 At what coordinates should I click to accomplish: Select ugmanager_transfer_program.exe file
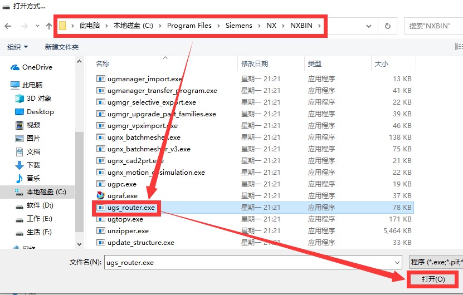[157, 91]
